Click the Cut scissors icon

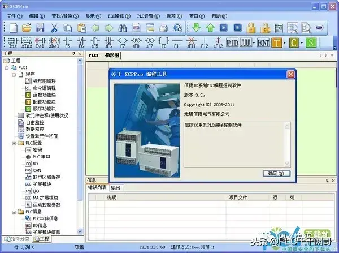point(54,28)
